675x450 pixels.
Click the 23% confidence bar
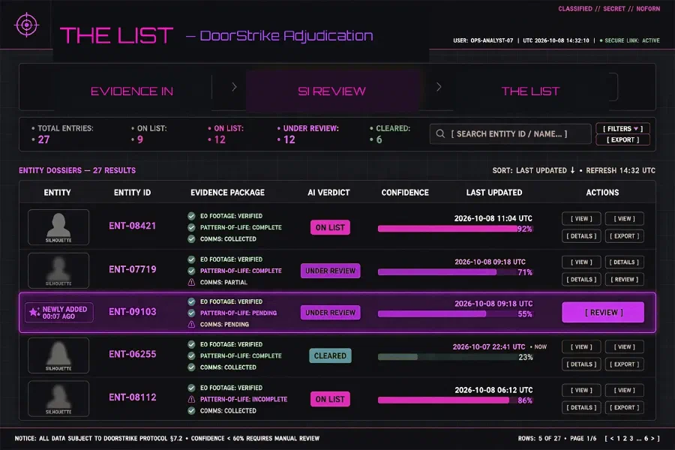(x=455, y=357)
